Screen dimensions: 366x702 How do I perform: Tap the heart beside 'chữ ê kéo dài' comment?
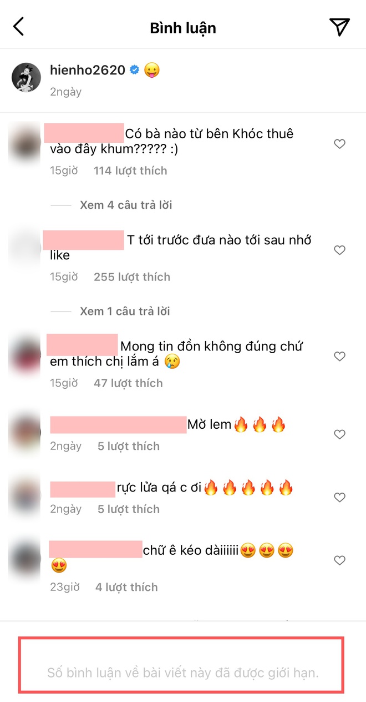pyautogui.click(x=339, y=561)
